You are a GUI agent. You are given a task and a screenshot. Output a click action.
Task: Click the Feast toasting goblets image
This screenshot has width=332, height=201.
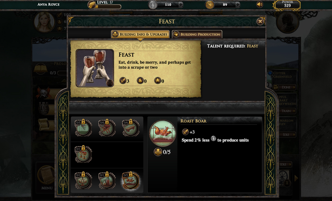tap(95, 68)
